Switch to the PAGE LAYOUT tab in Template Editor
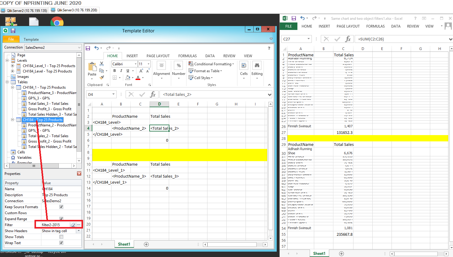 (158, 56)
